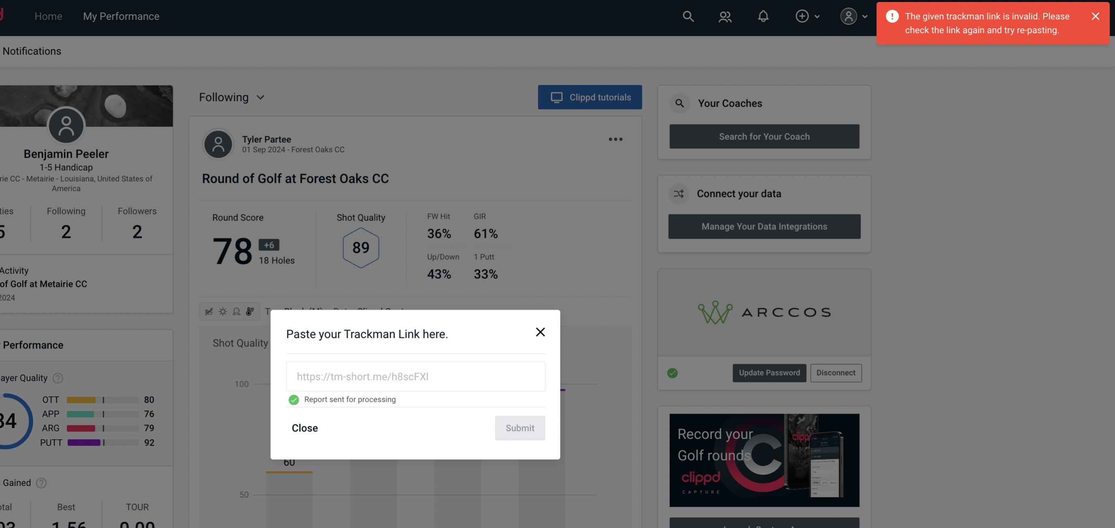Click the plus/add content icon
This screenshot has height=528, width=1115.
click(x=802, y=16)
